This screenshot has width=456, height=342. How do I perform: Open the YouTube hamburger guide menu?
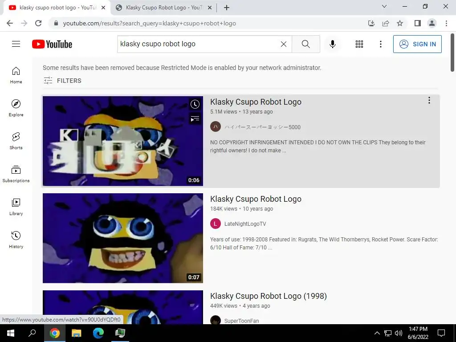coord(16,44)
